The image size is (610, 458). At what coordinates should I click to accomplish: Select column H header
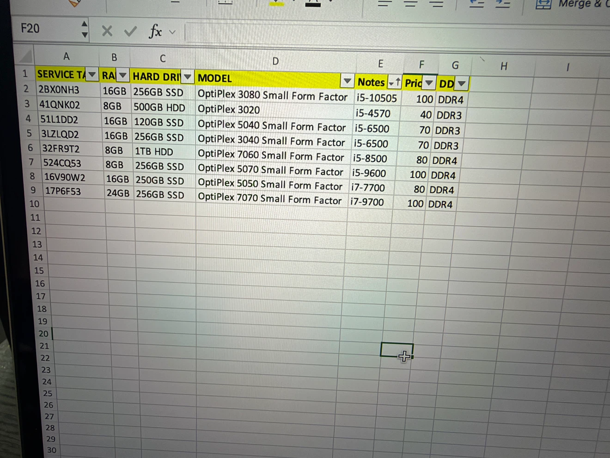[504, 67]
